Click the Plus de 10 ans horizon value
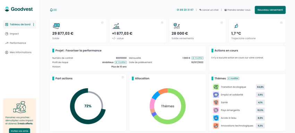The height and width of the screenshot is (133, 295). 119,67
